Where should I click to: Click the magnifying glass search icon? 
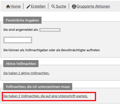[53, 7]
